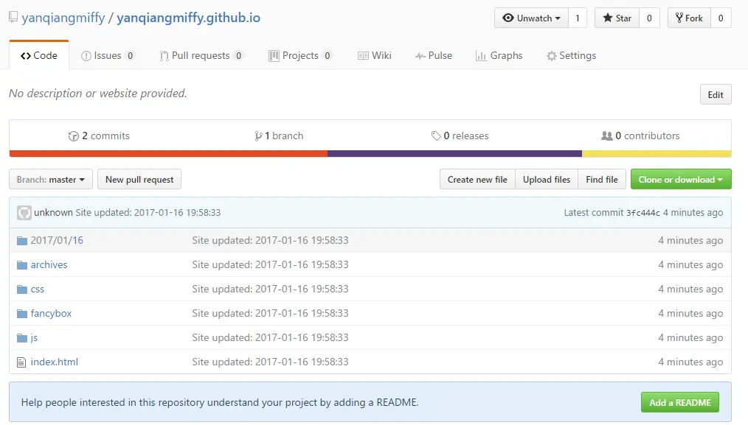This screenshot has height=425, width=748.
Task: Click the file icon beside index.html
Action: [21, 362]
